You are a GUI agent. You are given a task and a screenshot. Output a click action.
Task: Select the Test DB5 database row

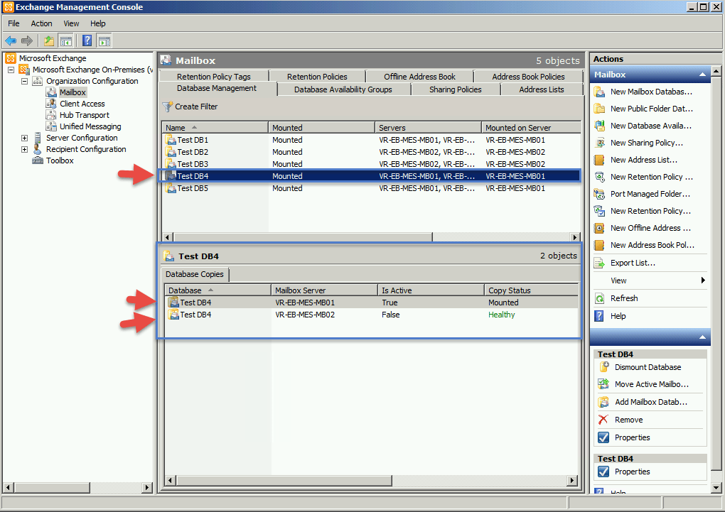(x=372, y=188)
